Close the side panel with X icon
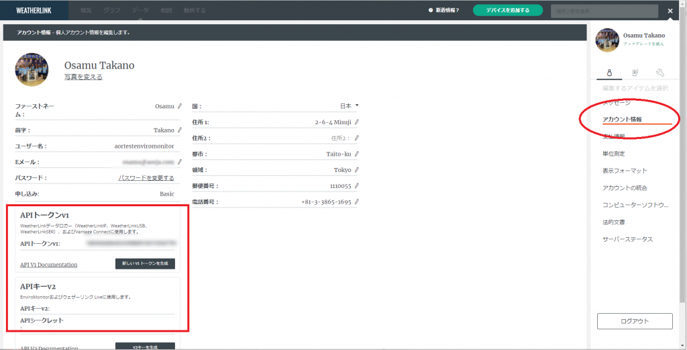 click(670, 11)
